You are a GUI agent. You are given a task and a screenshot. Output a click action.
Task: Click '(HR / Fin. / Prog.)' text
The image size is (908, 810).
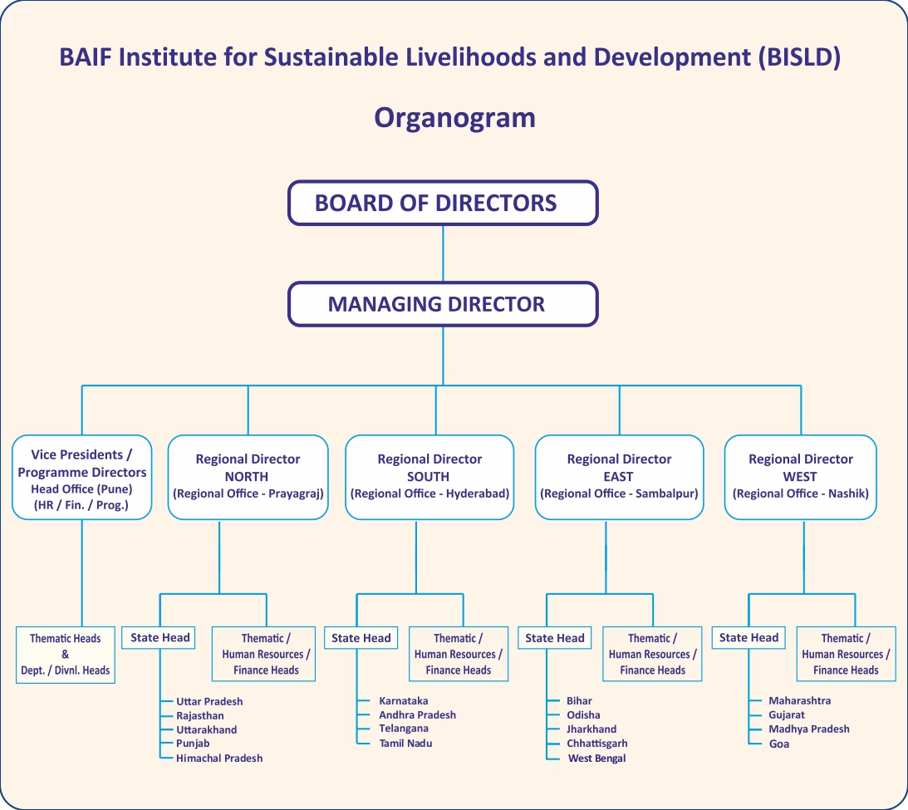(x=81, y=505)
